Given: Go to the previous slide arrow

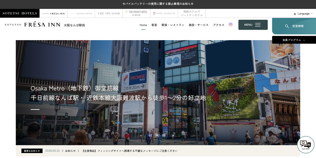Looking at the screenshot, I should pos(141,135).
